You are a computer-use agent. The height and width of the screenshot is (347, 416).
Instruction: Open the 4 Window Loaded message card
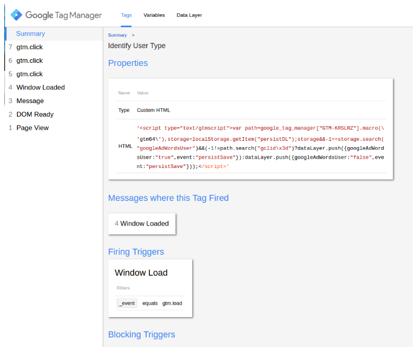pos(142,223)
